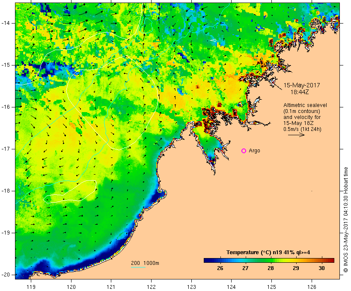Image resolution: width=351 pixels, height=291 pixels.
Task: Click the latitude axis label '-16'
Action: [6, 107]
